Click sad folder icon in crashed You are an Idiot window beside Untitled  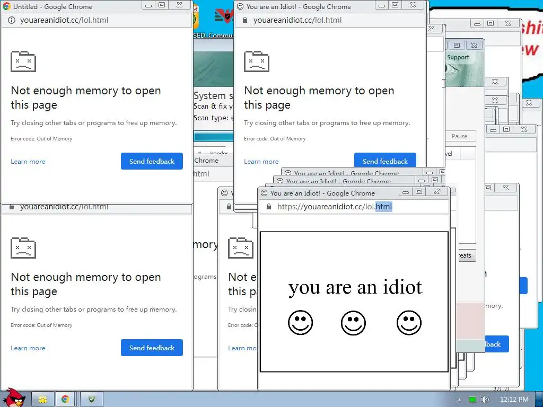257,61
